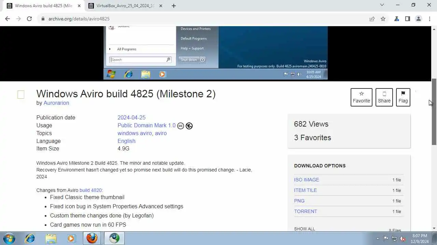
Task: Open a new browser tab
Action: [x=174, y=6]
